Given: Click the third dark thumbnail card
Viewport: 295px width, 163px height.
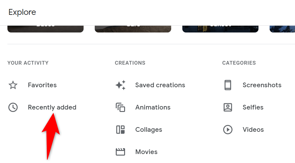Looking at the screenshot, I should (220, 29).
